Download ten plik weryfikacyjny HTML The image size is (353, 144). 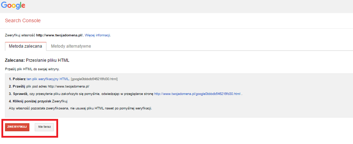pos(48,79)
